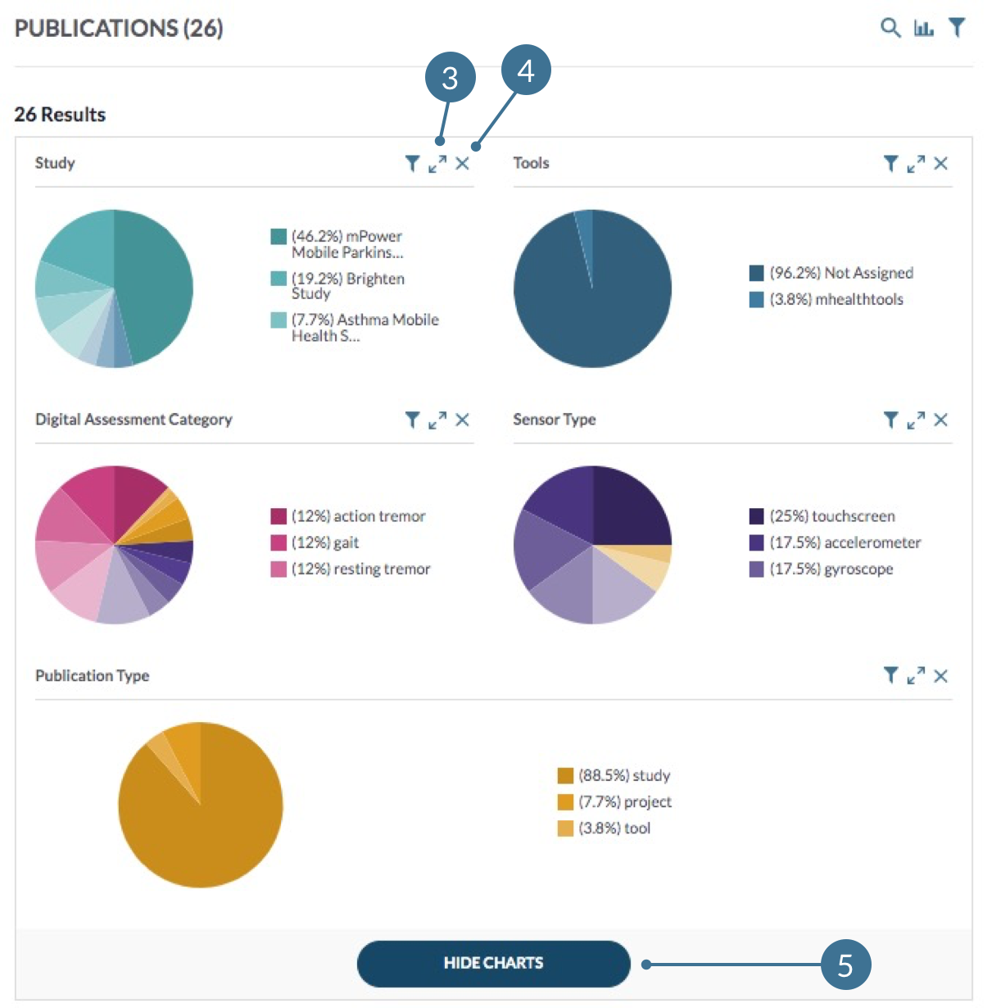Image resolution: width=1001 pixels, height=1008 pixels.
Task: Click the accelerometer legend swatch
Action: [x=757, y=543]
